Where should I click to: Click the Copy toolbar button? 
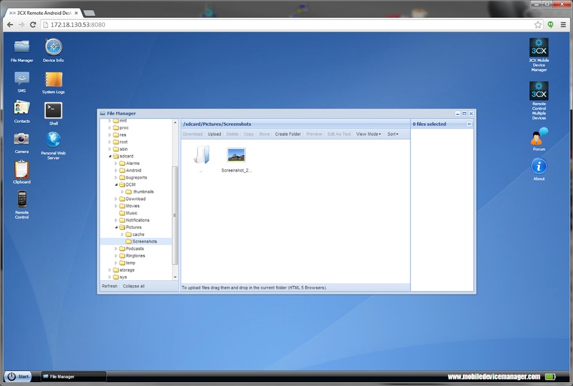[249, 134]
